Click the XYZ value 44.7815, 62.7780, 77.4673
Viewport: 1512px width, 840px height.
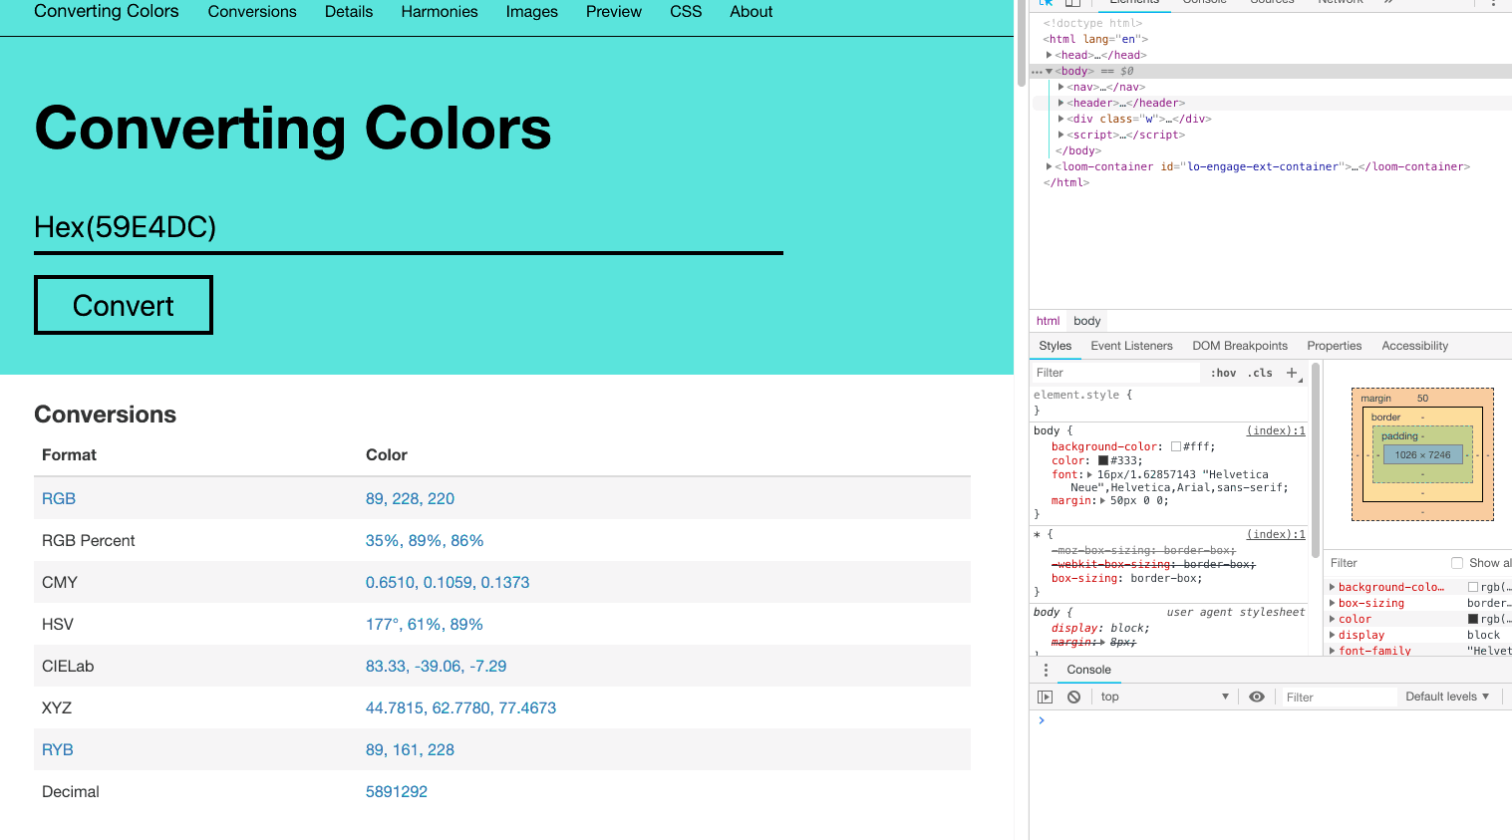460,707
